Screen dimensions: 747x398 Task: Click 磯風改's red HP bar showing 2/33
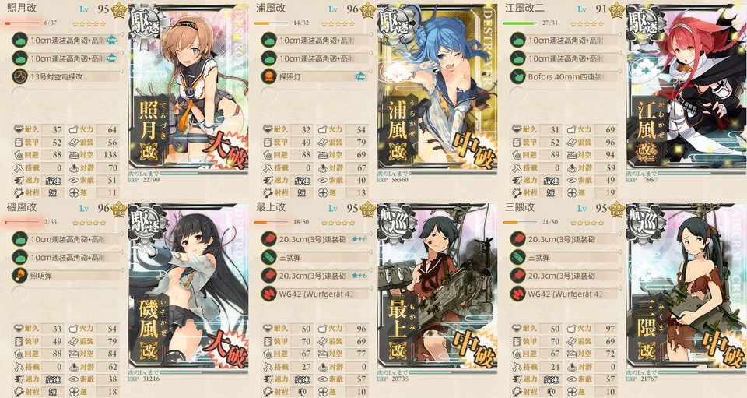click(23, 222)
